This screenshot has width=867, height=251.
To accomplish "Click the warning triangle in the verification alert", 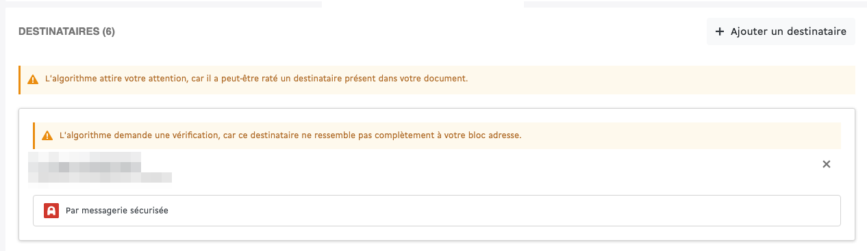I will [x=48, y=135].
